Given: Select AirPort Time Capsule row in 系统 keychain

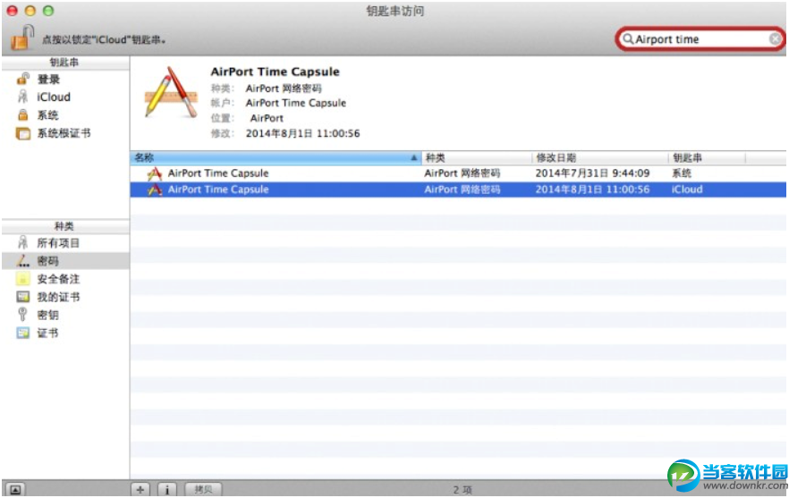Looking at the screenshot, I should coord(458,173).
